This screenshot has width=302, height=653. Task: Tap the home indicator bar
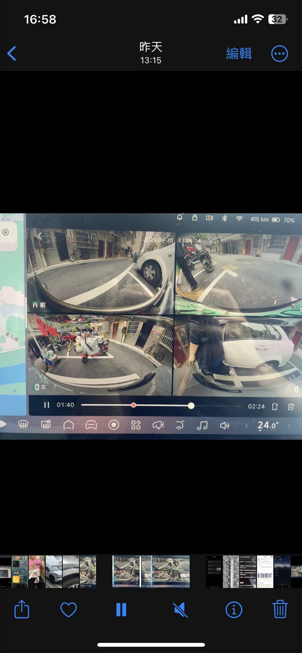point(151,644)
